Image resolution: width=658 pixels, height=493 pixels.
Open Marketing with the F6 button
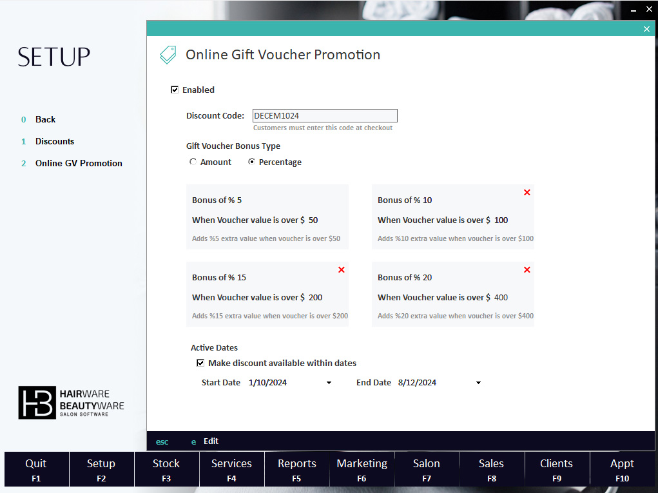pos(362,469)
